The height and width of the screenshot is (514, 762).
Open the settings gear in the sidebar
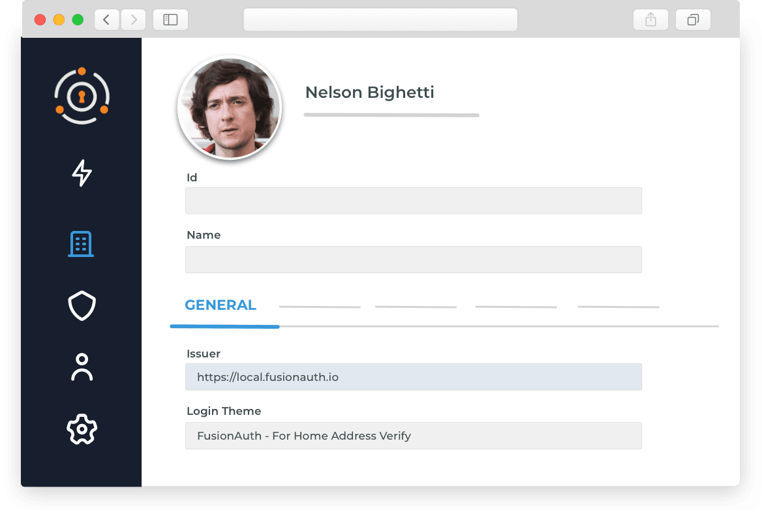tap(81, 429)
